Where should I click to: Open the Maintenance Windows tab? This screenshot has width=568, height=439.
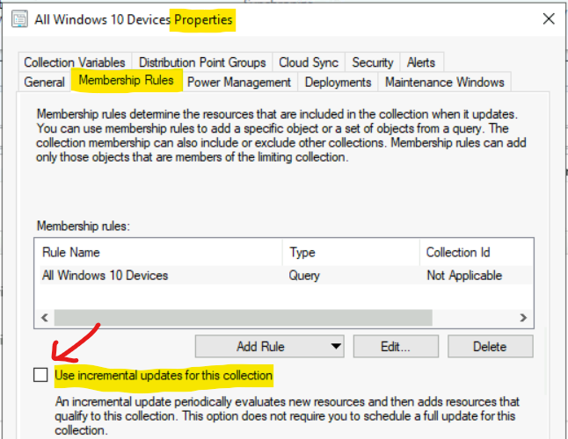pyautogui.click(x=445, y=82)
